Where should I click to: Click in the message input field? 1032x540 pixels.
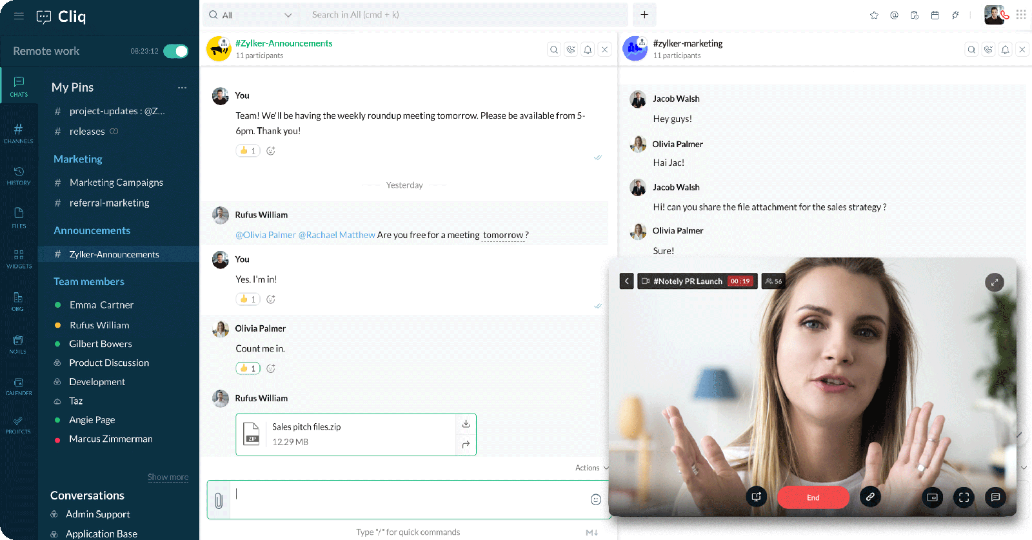tap(406, 499)
